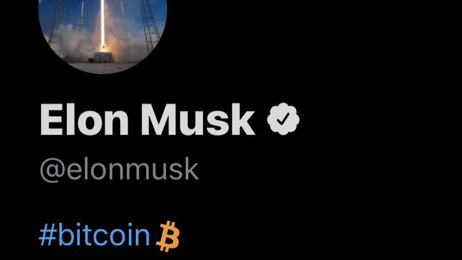
Task: Click the "musk" part of the handle
Action: pos(164,169)
